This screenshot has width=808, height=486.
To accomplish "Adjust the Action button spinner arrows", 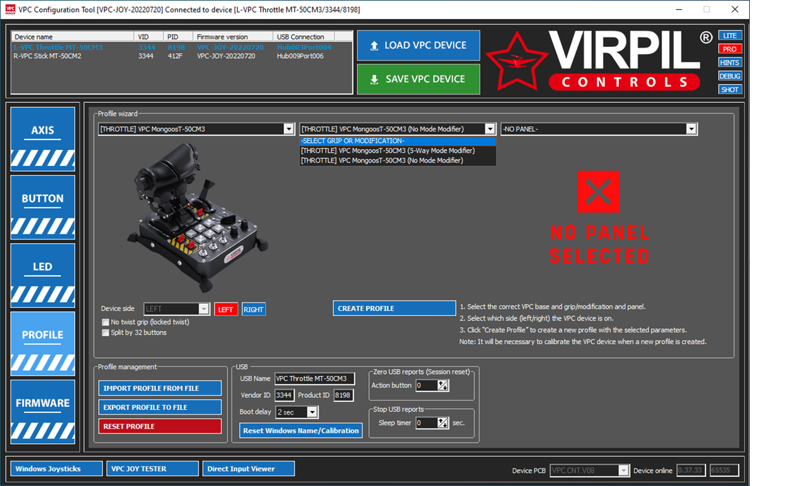I will pyautogui.click(x=443, y=385).
